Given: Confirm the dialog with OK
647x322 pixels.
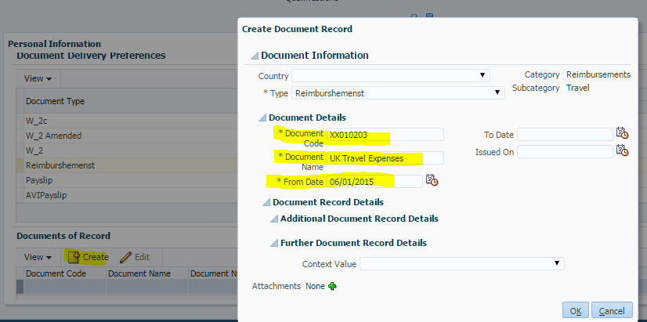Looking at the screenshot, I should [576, 310].
